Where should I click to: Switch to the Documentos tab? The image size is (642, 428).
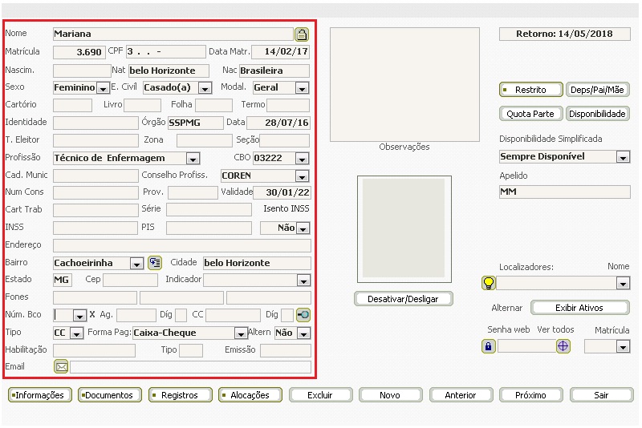point(110,395)
